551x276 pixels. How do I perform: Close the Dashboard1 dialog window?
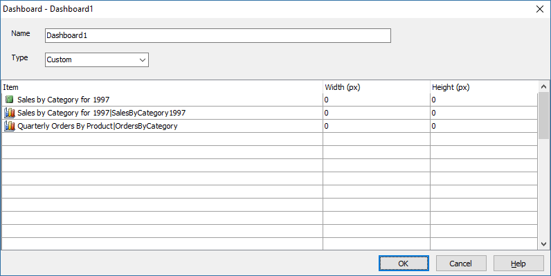pos(540,9)
